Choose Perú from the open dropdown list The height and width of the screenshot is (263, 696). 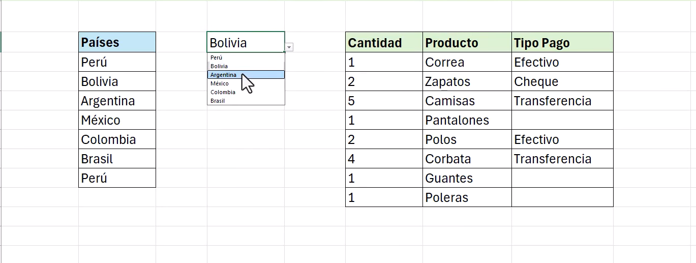246,57
